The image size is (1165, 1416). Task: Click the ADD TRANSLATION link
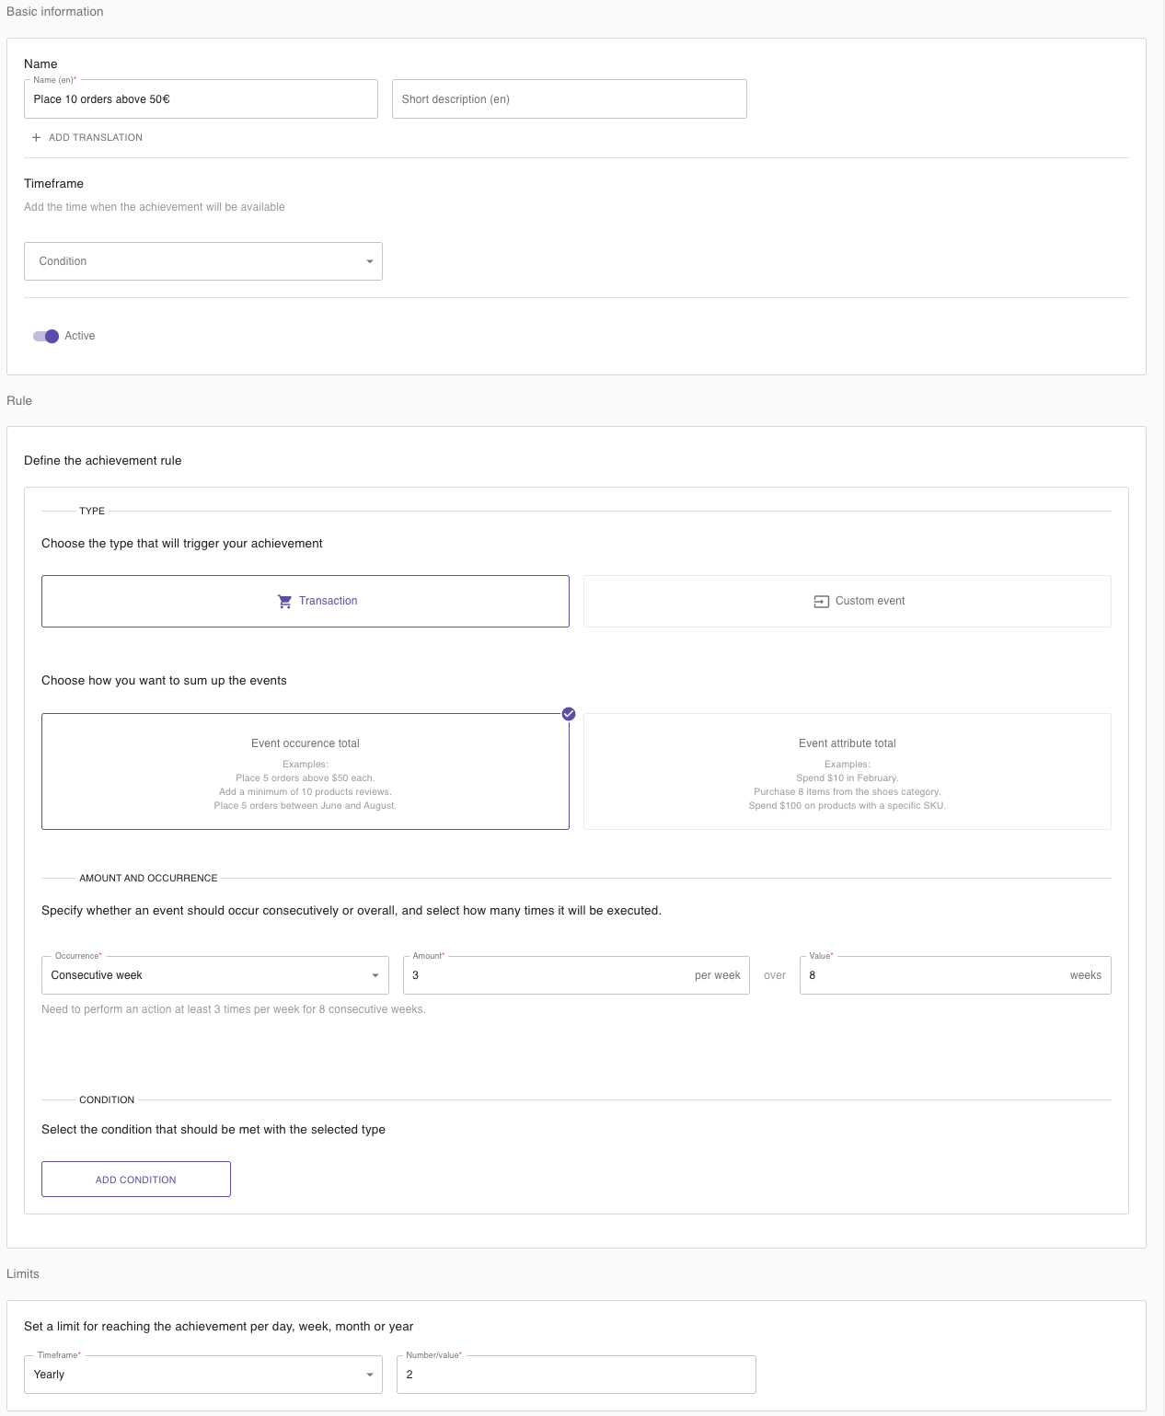click(96, 137)
